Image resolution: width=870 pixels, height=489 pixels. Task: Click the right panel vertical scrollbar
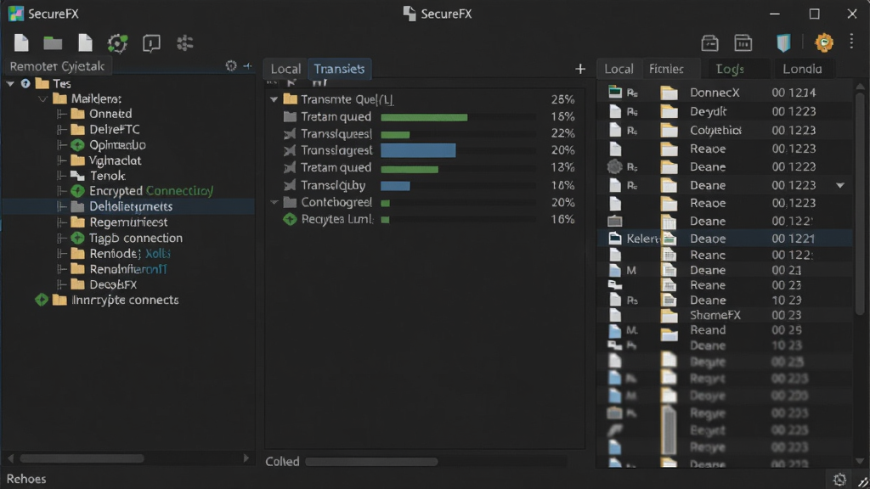[x=860, y=205]
